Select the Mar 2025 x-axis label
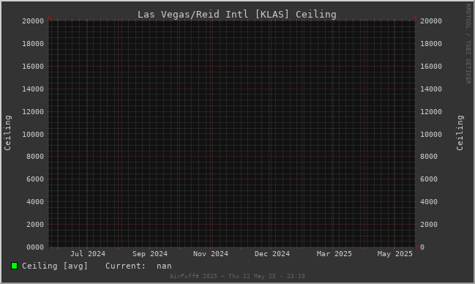 334,254
